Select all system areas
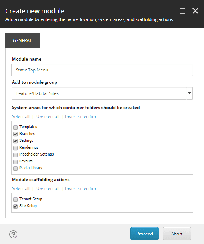204x244 pixels. tap(21, 117)
